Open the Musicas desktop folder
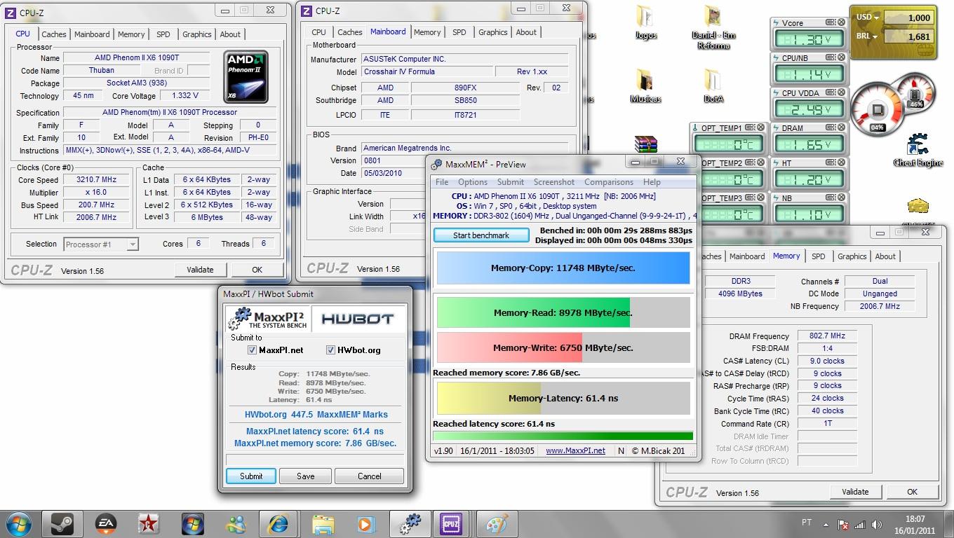954x538 pixels. (645, 86)
